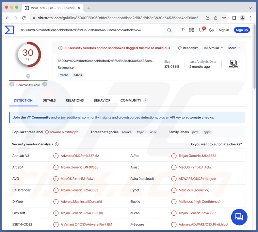Follow the Join the VT Community link
Image resolution: width=258 pixels, height=232 pixels.
tap(32, 117)
